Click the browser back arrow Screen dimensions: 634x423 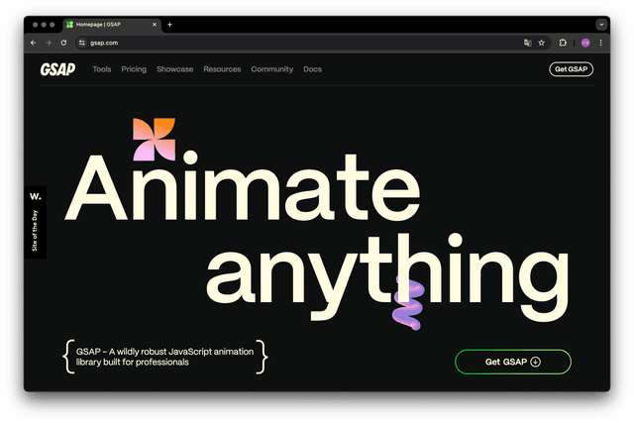click(x=33, y=43)
